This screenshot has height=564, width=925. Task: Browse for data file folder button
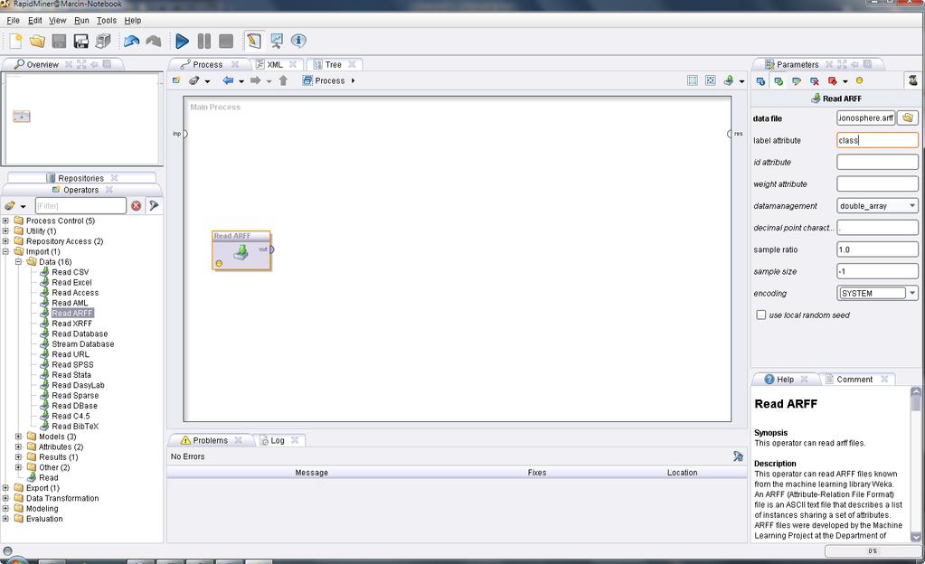(907, 118)
